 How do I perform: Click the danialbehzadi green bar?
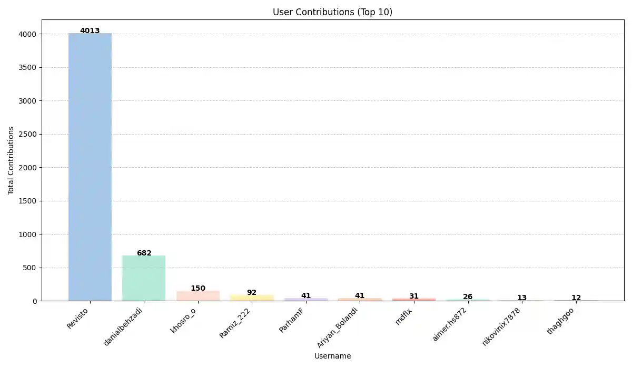click(144, 278)
